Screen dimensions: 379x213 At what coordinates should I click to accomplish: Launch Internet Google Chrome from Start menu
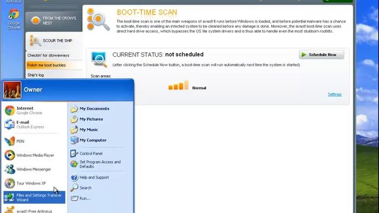[x=34, y=111]
